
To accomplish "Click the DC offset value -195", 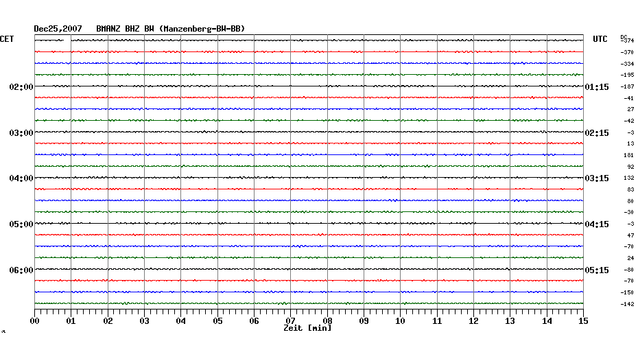I will pos(628,75).
